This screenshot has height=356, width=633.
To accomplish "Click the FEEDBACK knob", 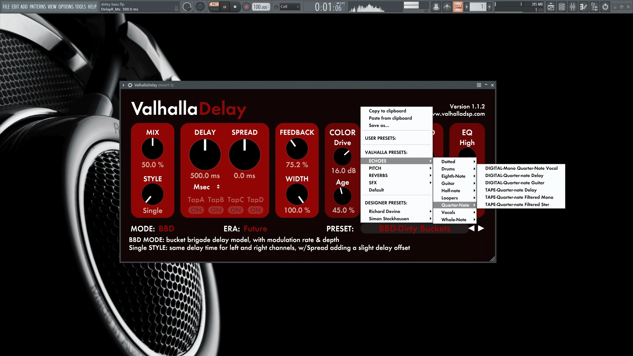I will click(x=297, y=149).
